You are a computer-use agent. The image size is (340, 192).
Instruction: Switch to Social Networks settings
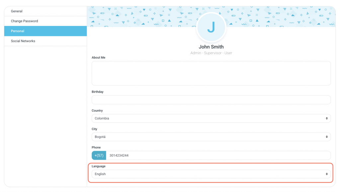tap(23, 41)
